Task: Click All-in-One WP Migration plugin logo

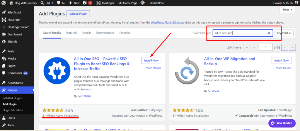Action: pyautogui.click(x=187, y=72)
